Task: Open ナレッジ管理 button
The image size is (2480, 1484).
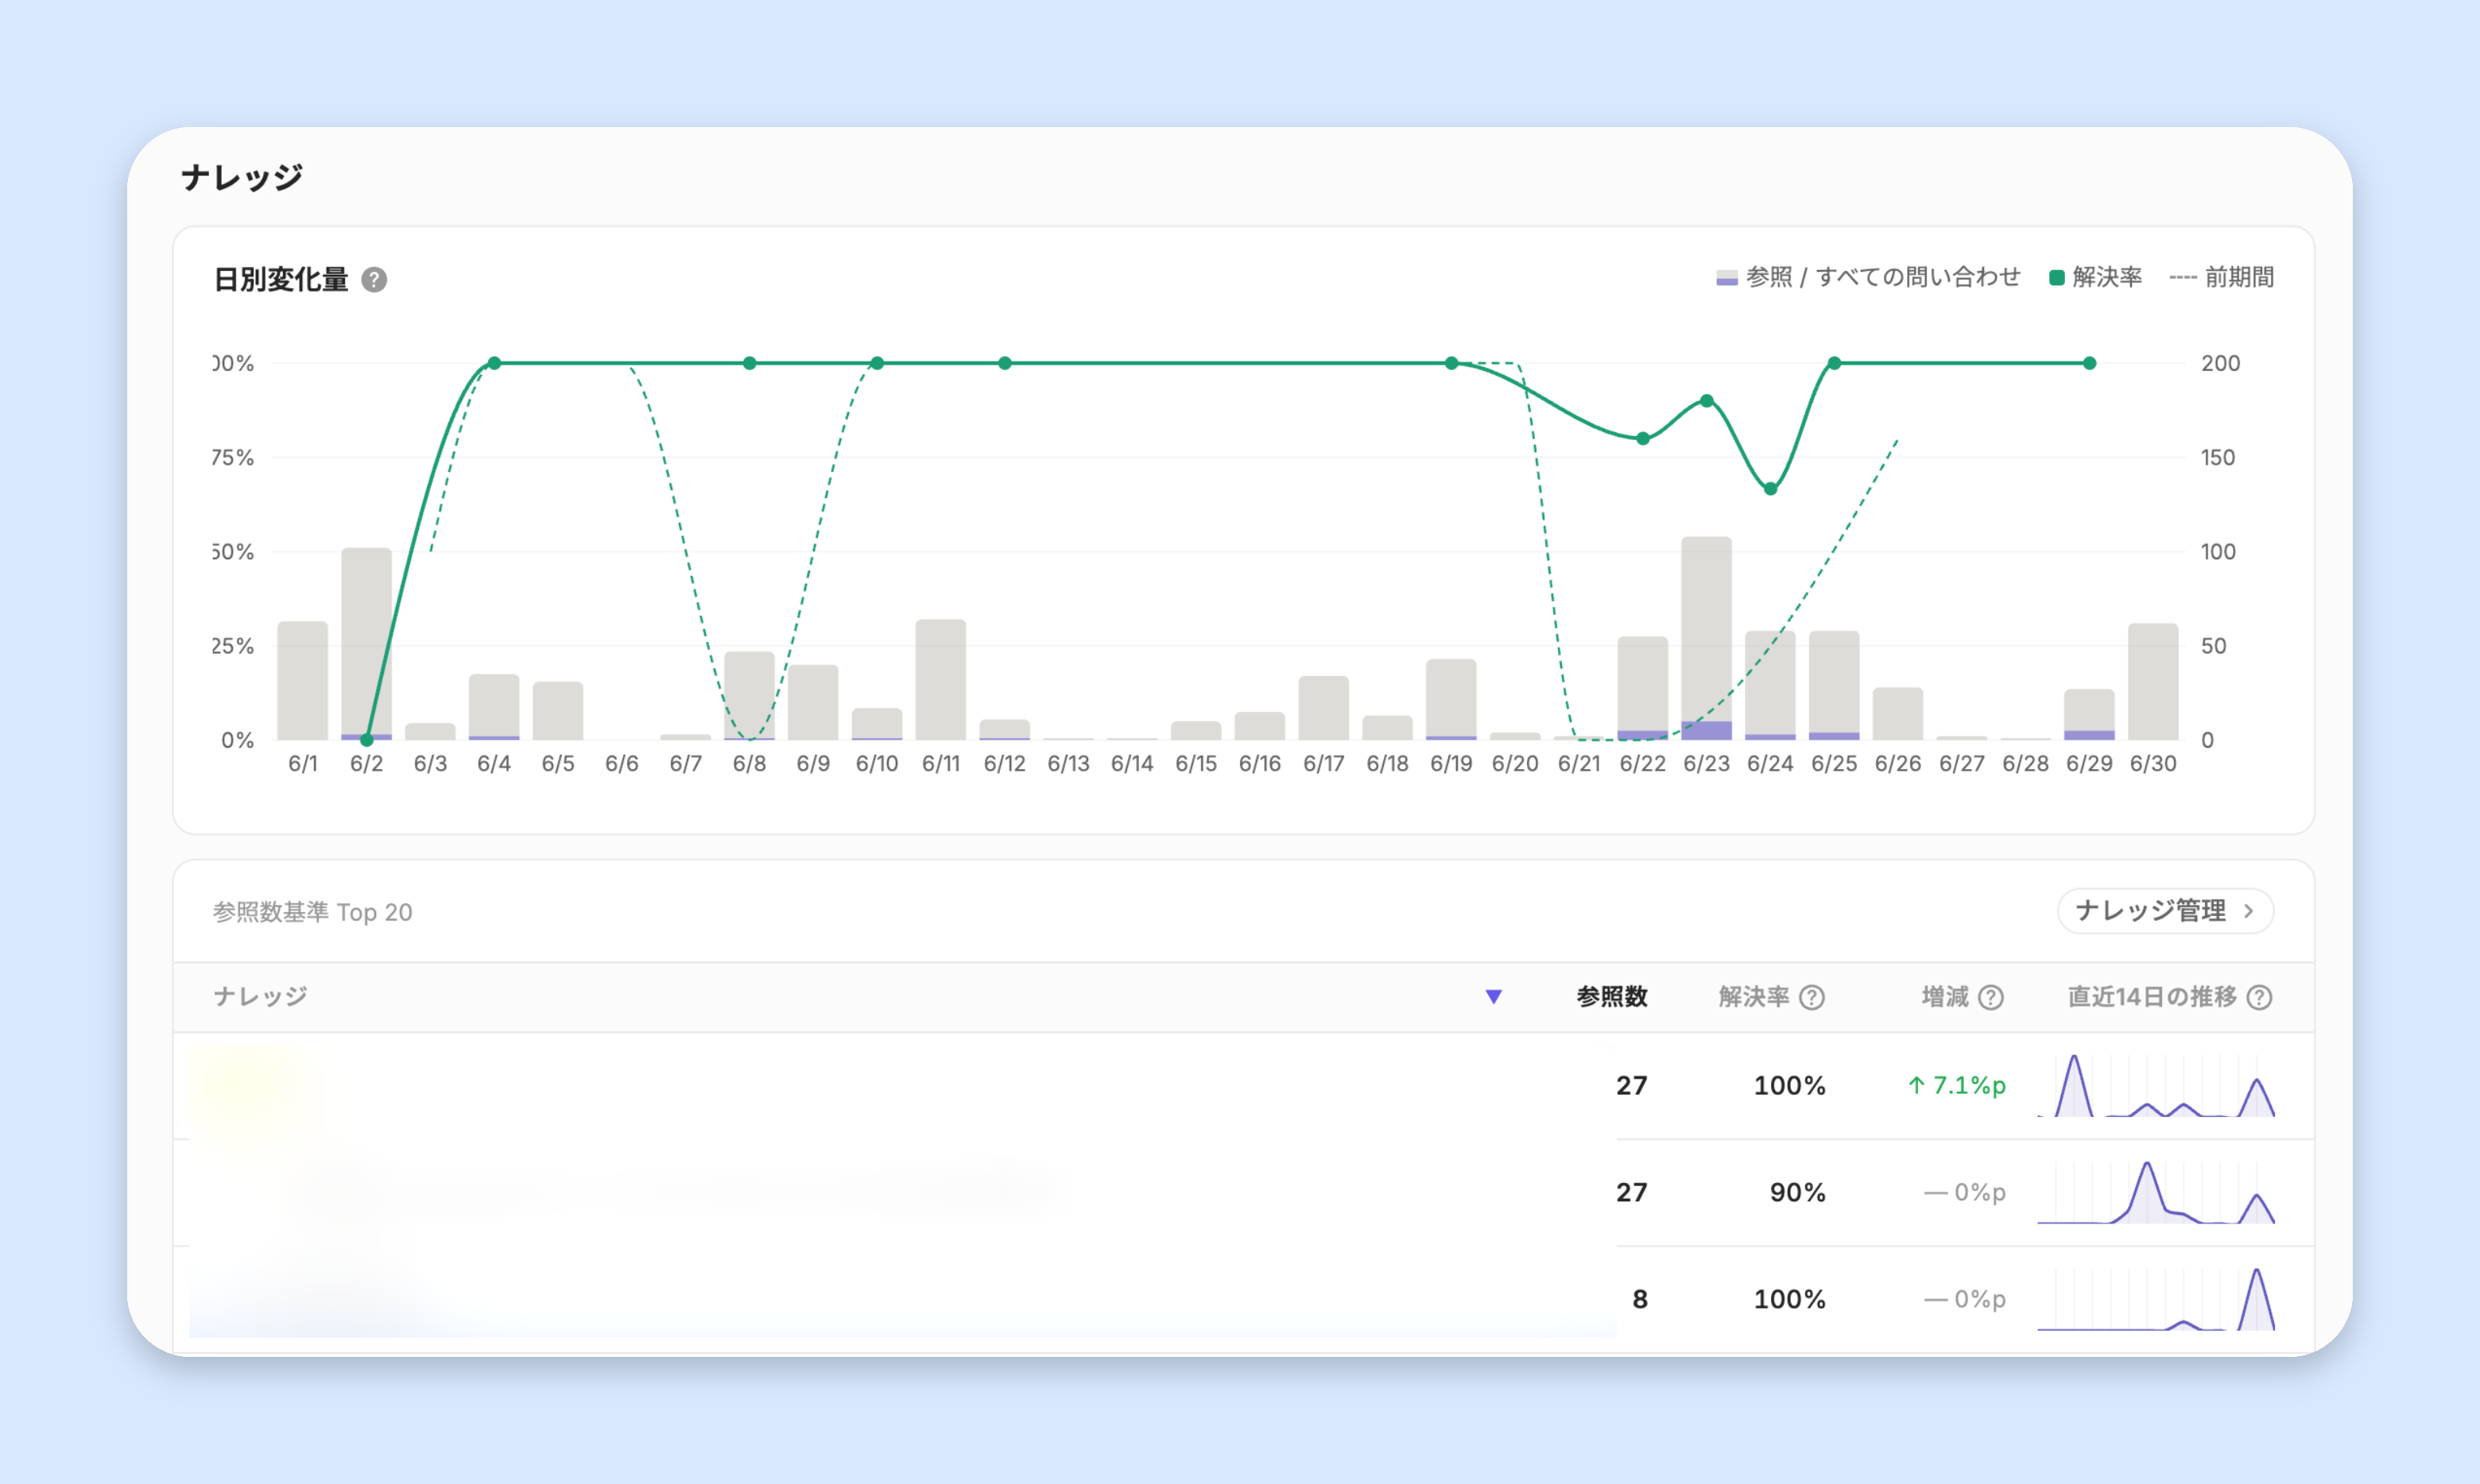Action: coord(2165,911)
